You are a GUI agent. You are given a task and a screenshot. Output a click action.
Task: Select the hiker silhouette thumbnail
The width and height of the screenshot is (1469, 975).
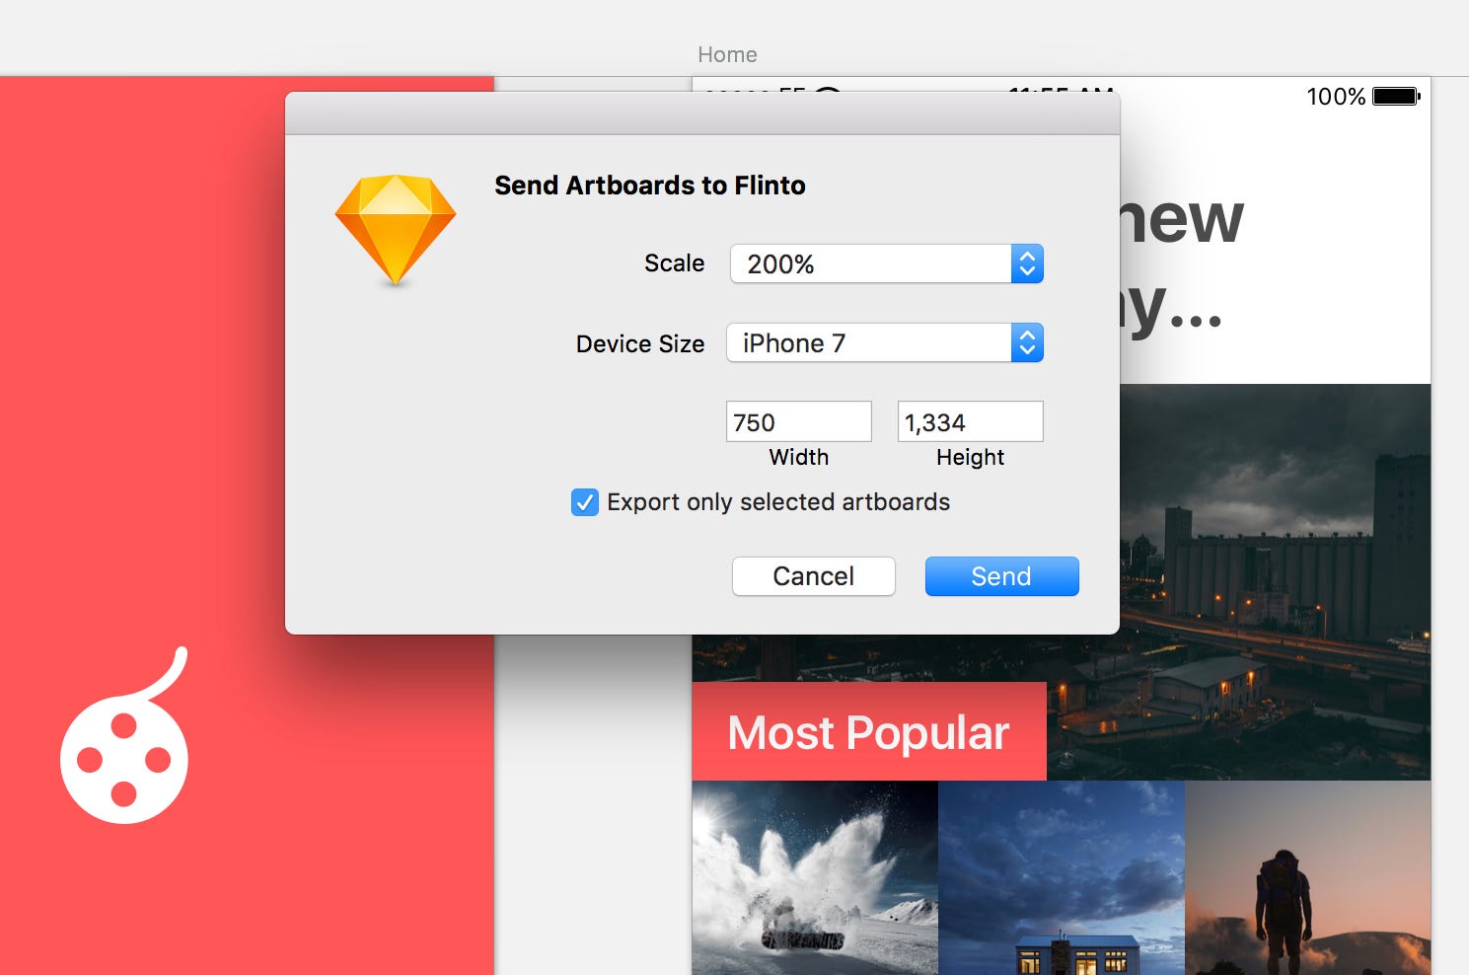point(1307,878)
